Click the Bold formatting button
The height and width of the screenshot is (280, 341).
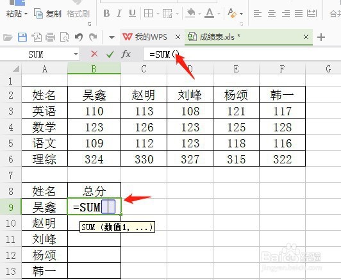coord(106,13)
